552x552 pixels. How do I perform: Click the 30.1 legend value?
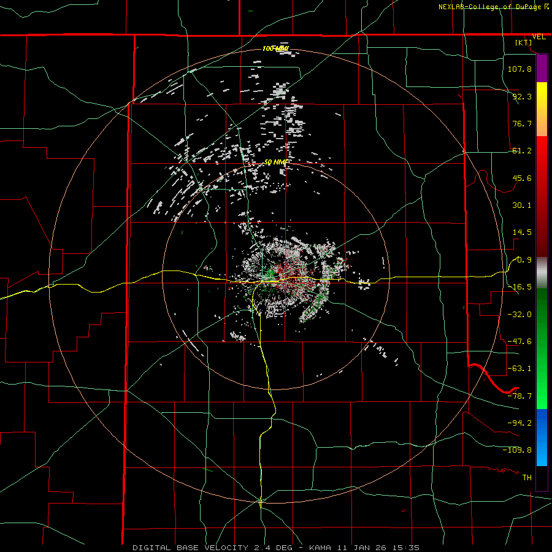522,205
